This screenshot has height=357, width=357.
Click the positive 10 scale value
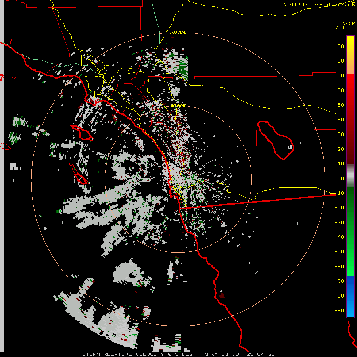coord(341,164)
